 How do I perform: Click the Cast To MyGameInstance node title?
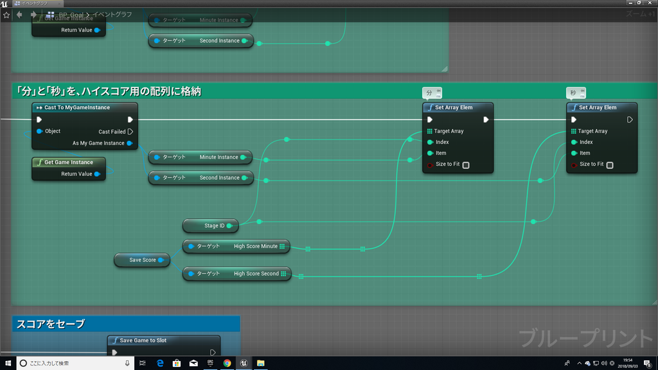(77, 107)
